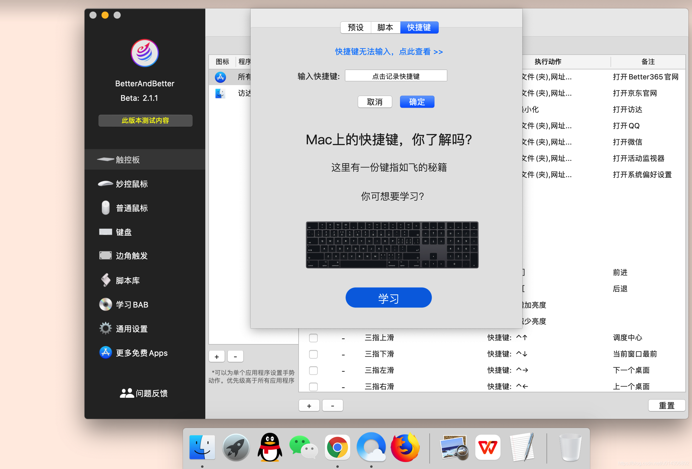Click the 图标 column header

click(223, 62)
